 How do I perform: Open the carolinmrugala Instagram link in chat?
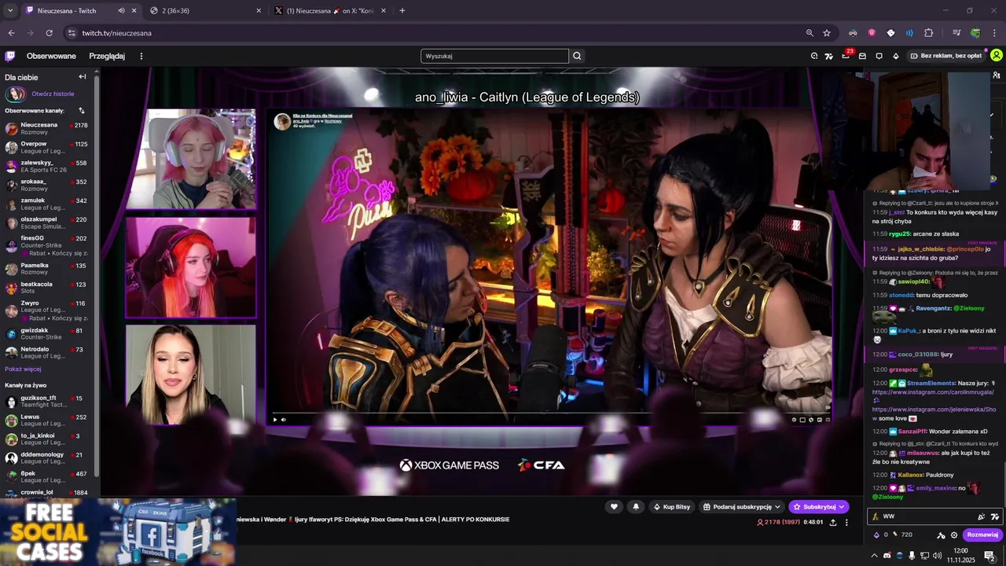point(933,391)
